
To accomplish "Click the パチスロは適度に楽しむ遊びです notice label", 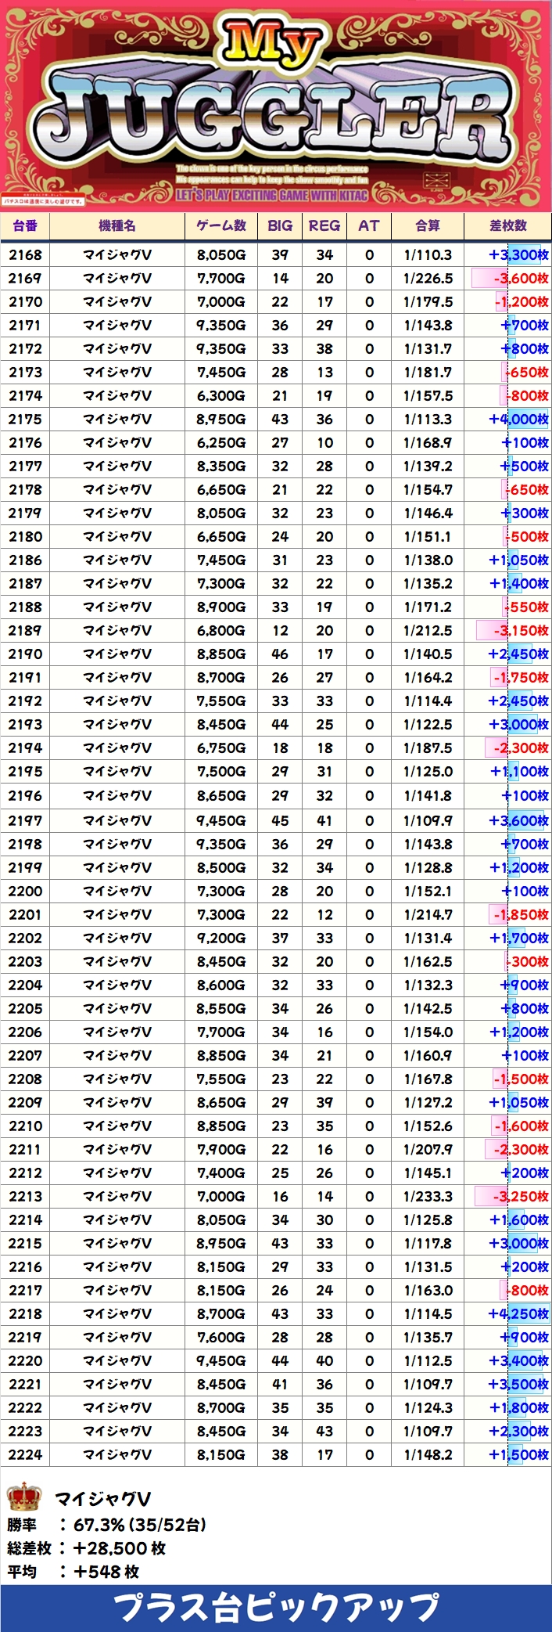I will [x=42, y=201].
